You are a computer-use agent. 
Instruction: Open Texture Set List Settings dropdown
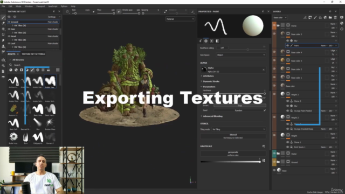(x=54, y=17)
